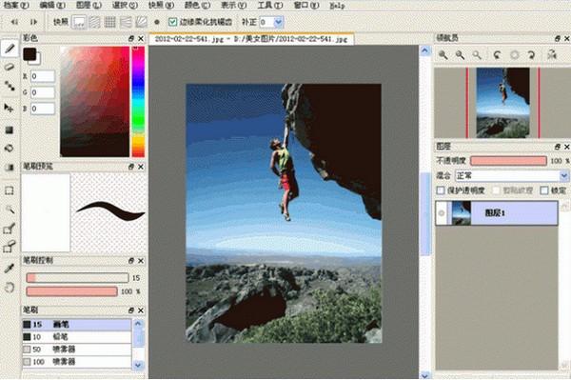Reset view rotation in navigator

[515, 55]
